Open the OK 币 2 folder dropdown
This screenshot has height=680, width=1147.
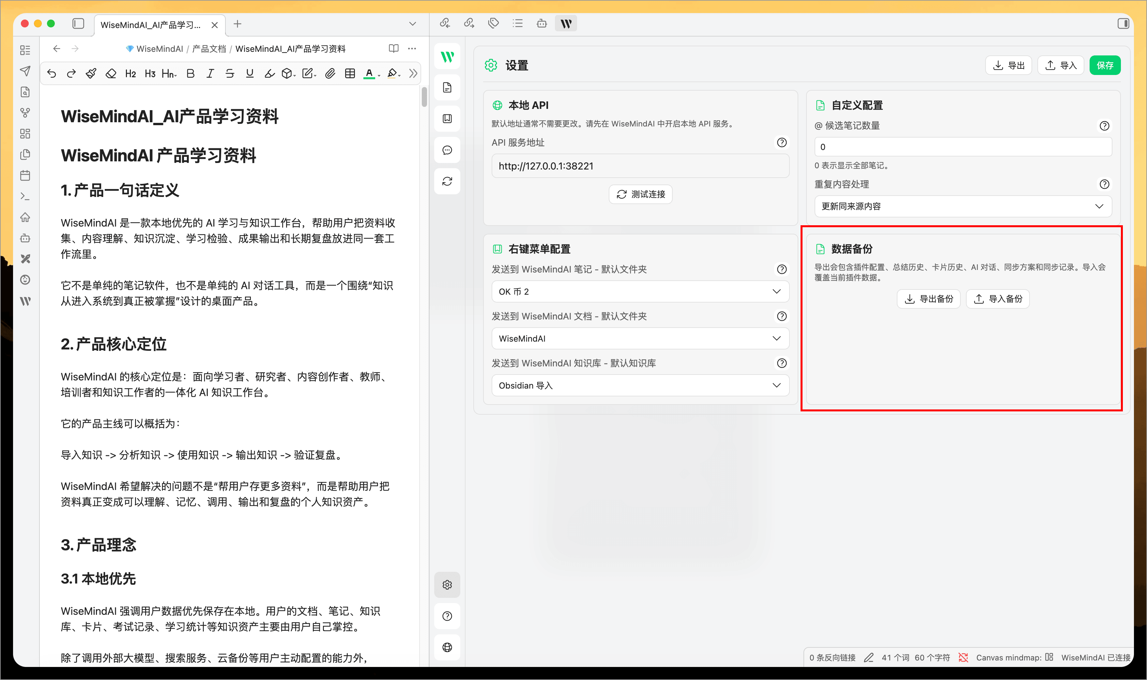640,291
